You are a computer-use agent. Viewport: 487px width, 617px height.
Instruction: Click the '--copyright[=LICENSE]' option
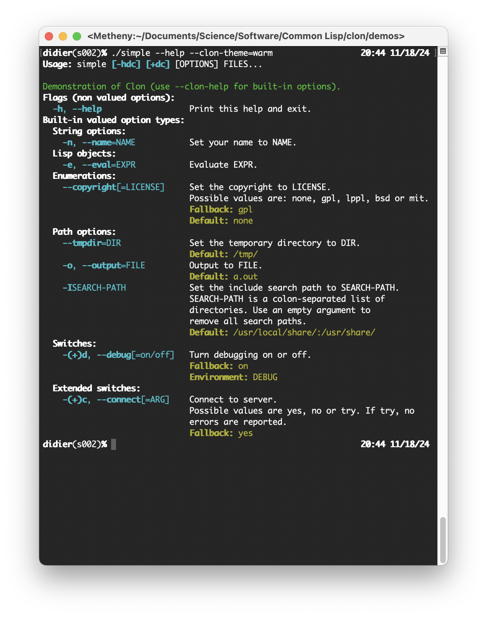pos(114,187)
